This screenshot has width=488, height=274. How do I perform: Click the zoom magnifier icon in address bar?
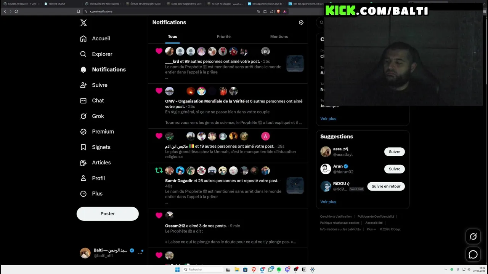point(258,11)
